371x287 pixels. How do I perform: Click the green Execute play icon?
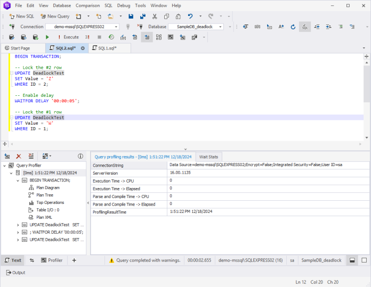[47, 37]
